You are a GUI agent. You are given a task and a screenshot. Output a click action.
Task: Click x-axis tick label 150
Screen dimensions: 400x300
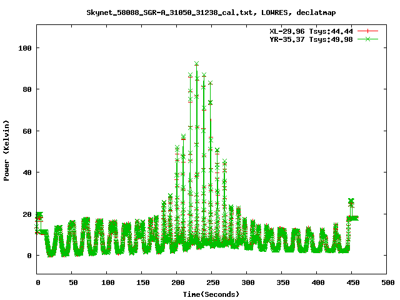click(x=143, y=282)
